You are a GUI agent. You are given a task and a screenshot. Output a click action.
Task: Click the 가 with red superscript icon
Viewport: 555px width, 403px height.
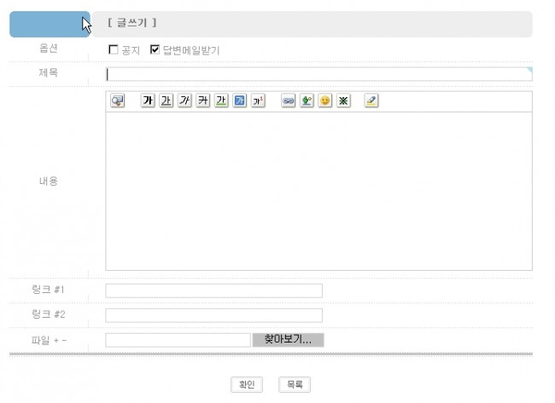click(258, 101)
